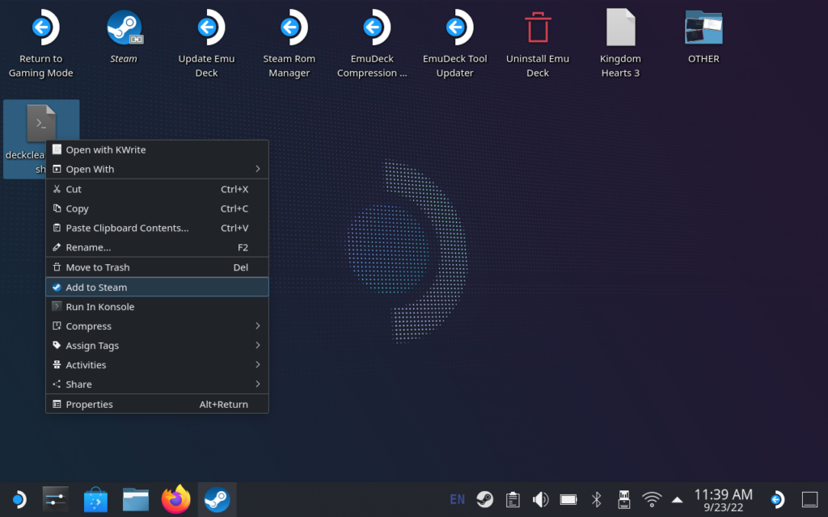Launch Steam Rom Manager desktop shortcut
The image size is (828, 517).
(x=289, y=29)
